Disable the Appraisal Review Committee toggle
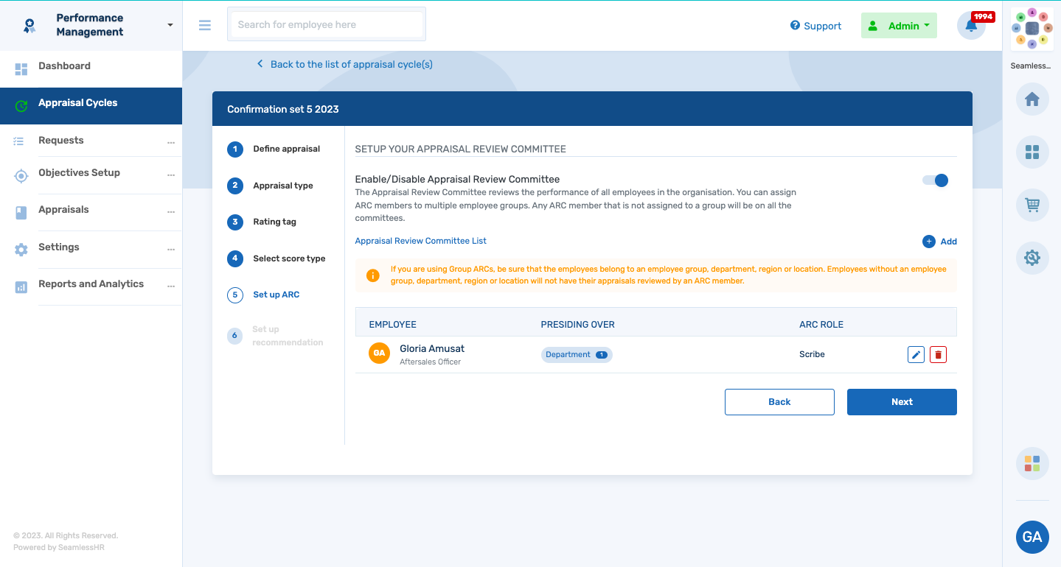 tap(936, 180)
